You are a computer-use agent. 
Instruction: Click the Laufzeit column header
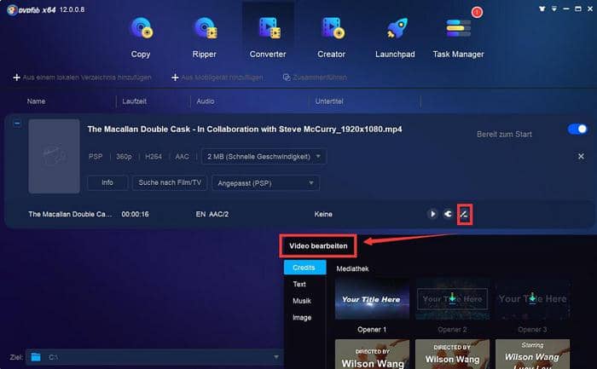pyautogui.click(x=135, y=101)
